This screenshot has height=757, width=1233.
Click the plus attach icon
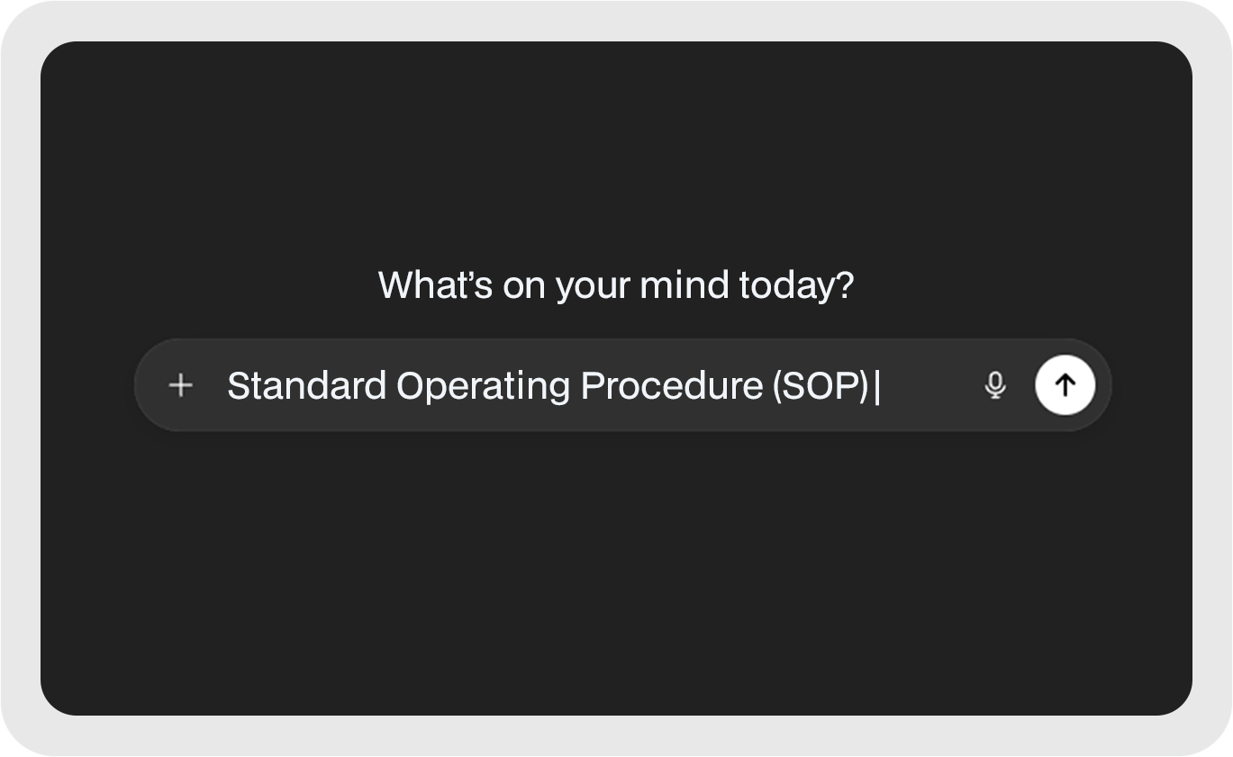click(x=181, y=385)
